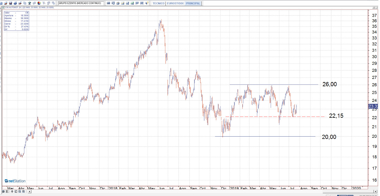Click the 2019 label on the time axis

coord(234,188)
